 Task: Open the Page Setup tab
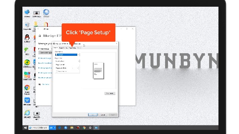point(72,48)
